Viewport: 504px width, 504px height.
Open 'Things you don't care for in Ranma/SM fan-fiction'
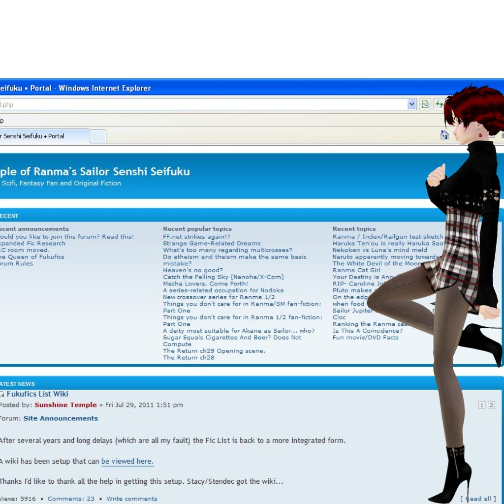[242, 304]
